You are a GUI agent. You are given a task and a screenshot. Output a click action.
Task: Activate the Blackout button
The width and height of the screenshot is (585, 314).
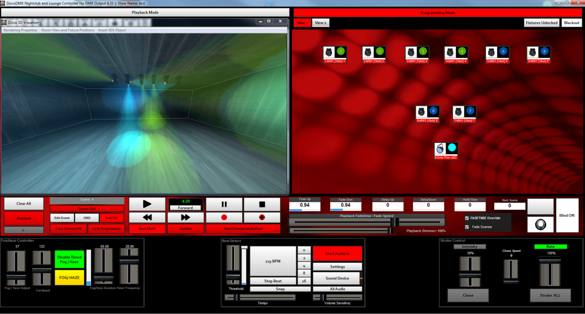572,23
